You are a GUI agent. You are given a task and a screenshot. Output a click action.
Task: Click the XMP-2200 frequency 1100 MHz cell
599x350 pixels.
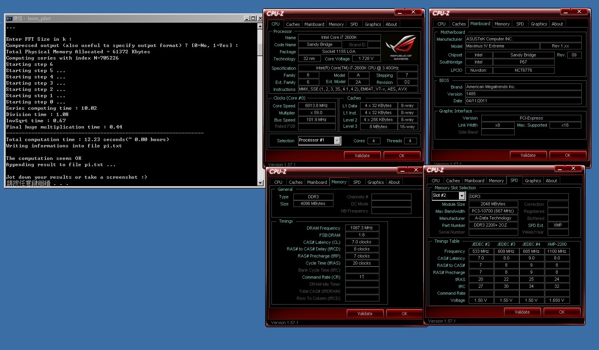[x=557, y=251]
